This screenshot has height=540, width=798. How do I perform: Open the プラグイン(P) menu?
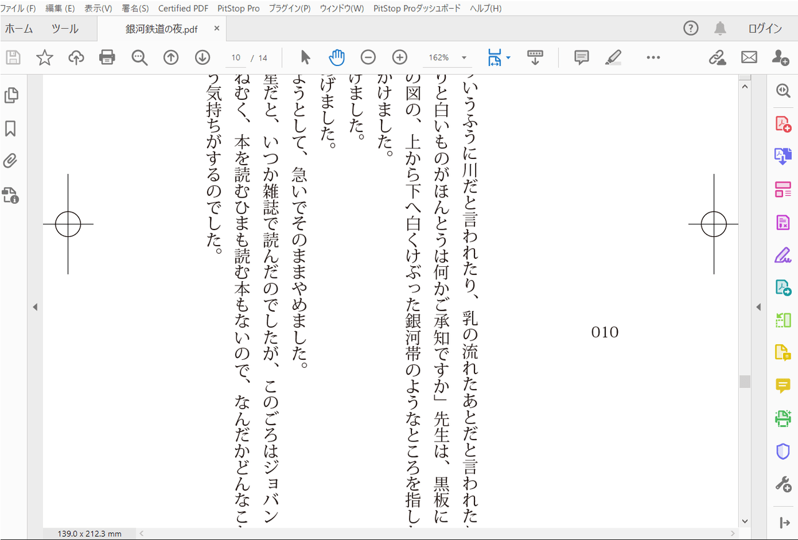[290, 8]
